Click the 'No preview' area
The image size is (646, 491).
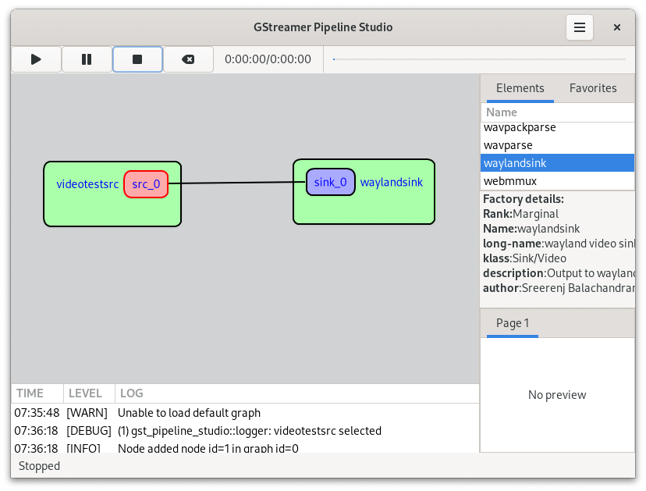[x=557, y=395]
